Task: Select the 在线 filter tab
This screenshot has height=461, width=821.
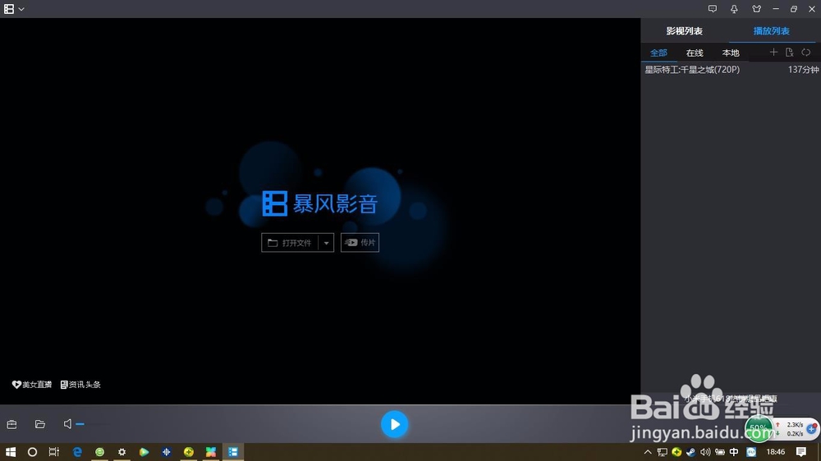Action: [x=695, y=52]
